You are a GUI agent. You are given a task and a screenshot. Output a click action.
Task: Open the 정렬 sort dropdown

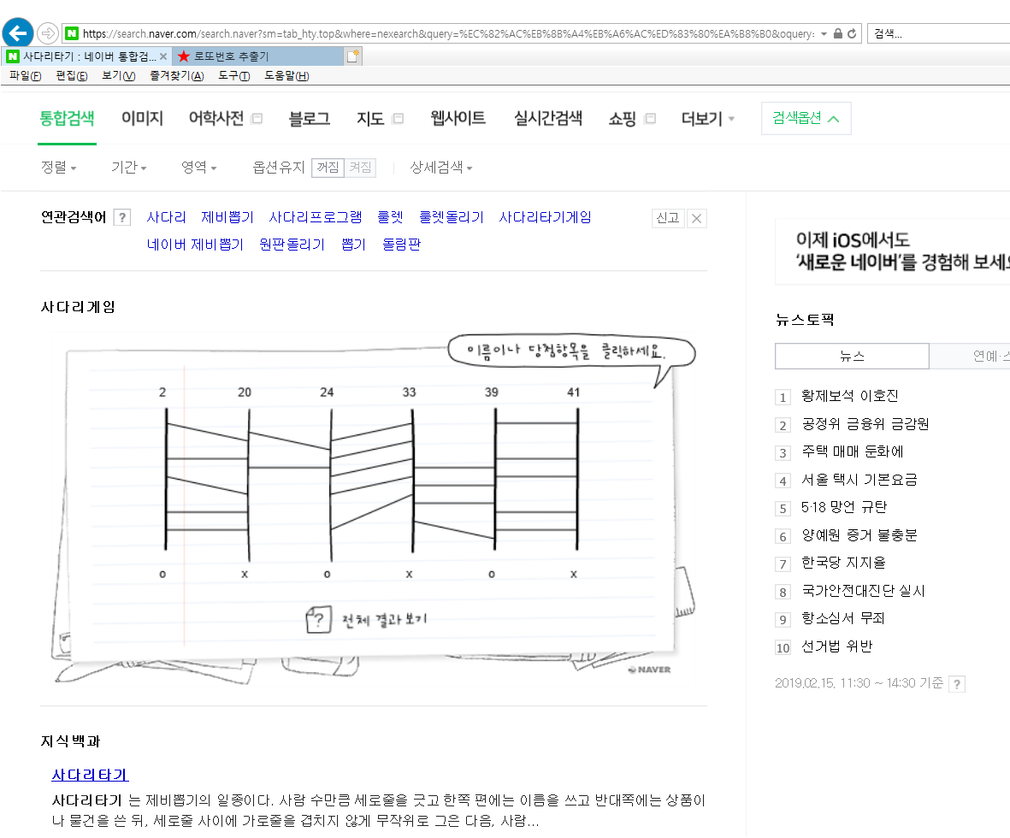58,168
